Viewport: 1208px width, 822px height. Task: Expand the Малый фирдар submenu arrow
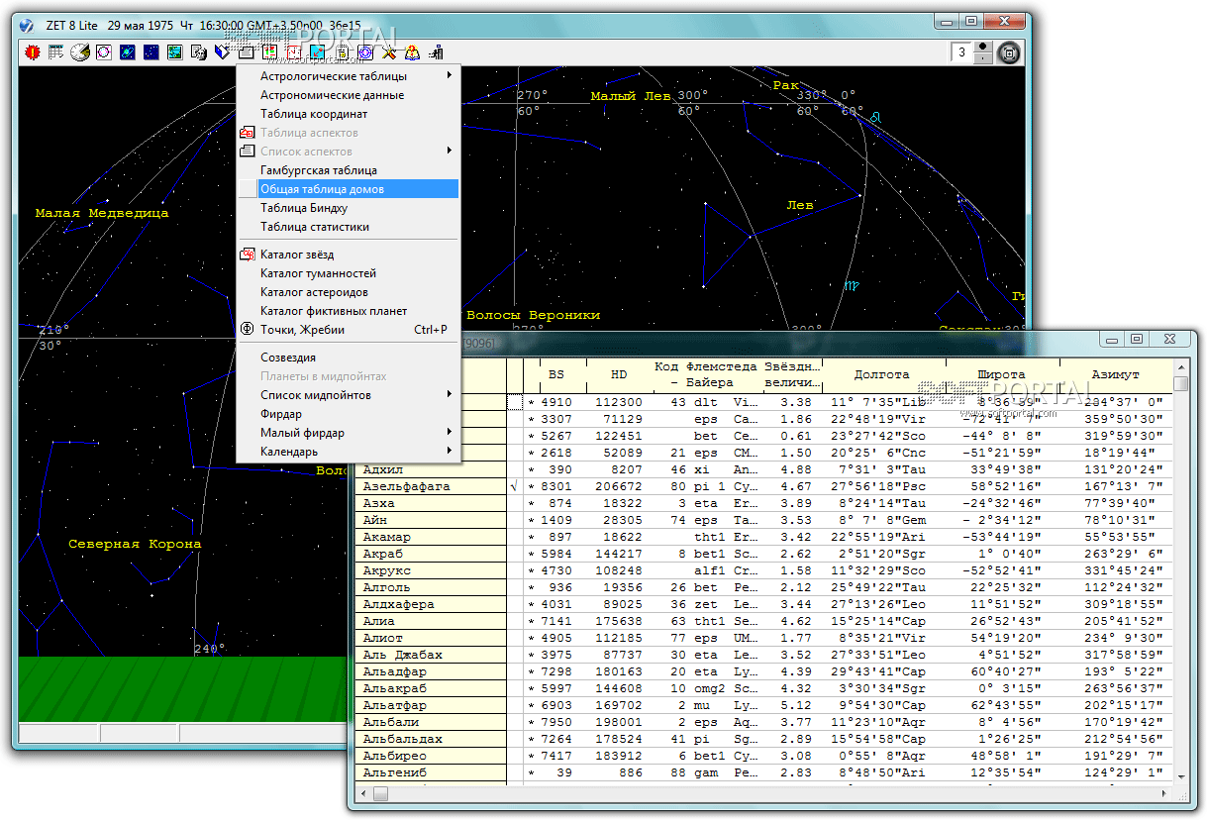tap(450, 432)
